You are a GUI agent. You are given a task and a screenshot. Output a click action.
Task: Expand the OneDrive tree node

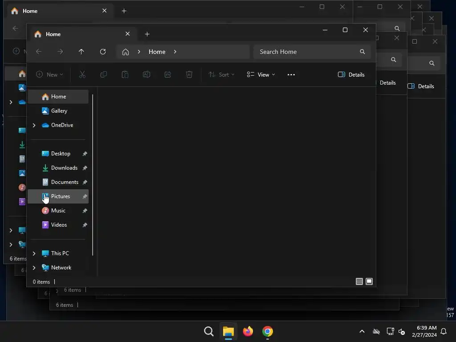coord(34,125)
